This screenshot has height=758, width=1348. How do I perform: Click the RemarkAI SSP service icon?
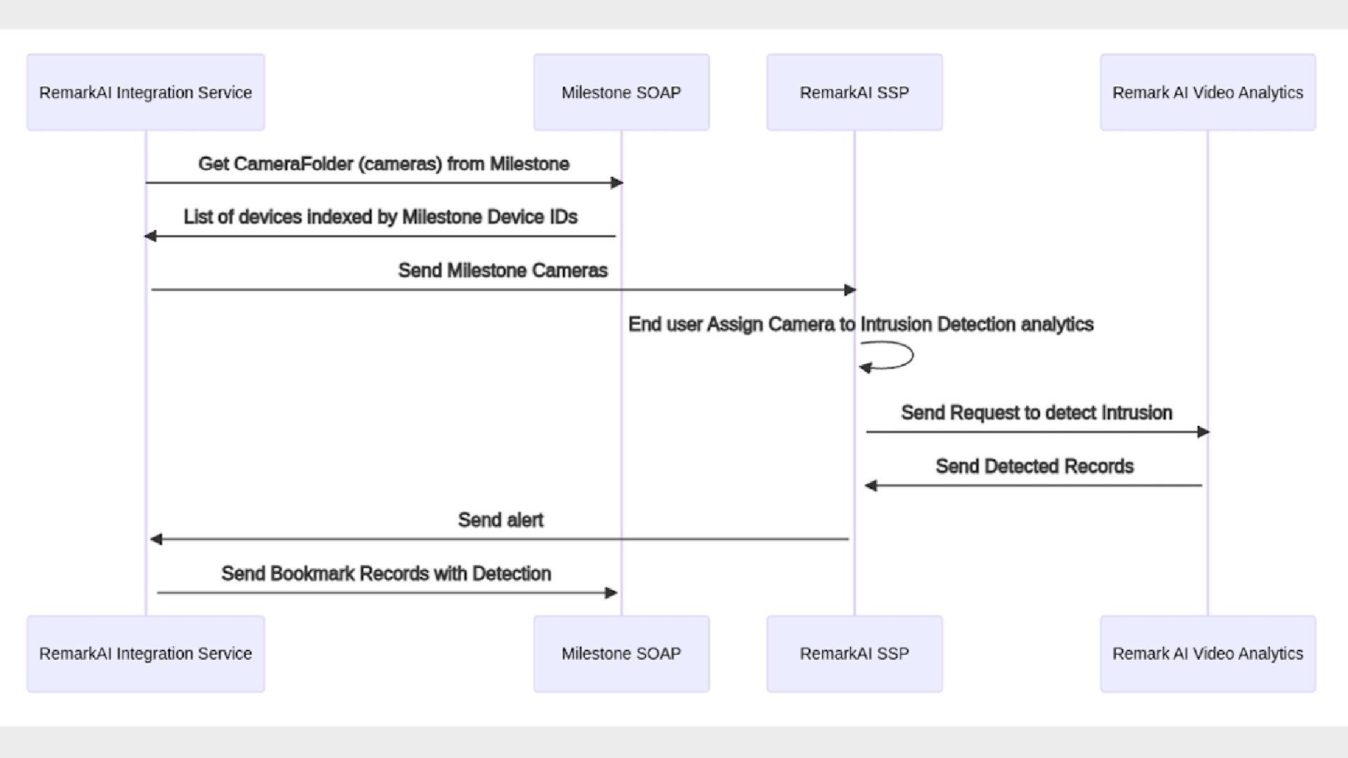coord(852,93)
